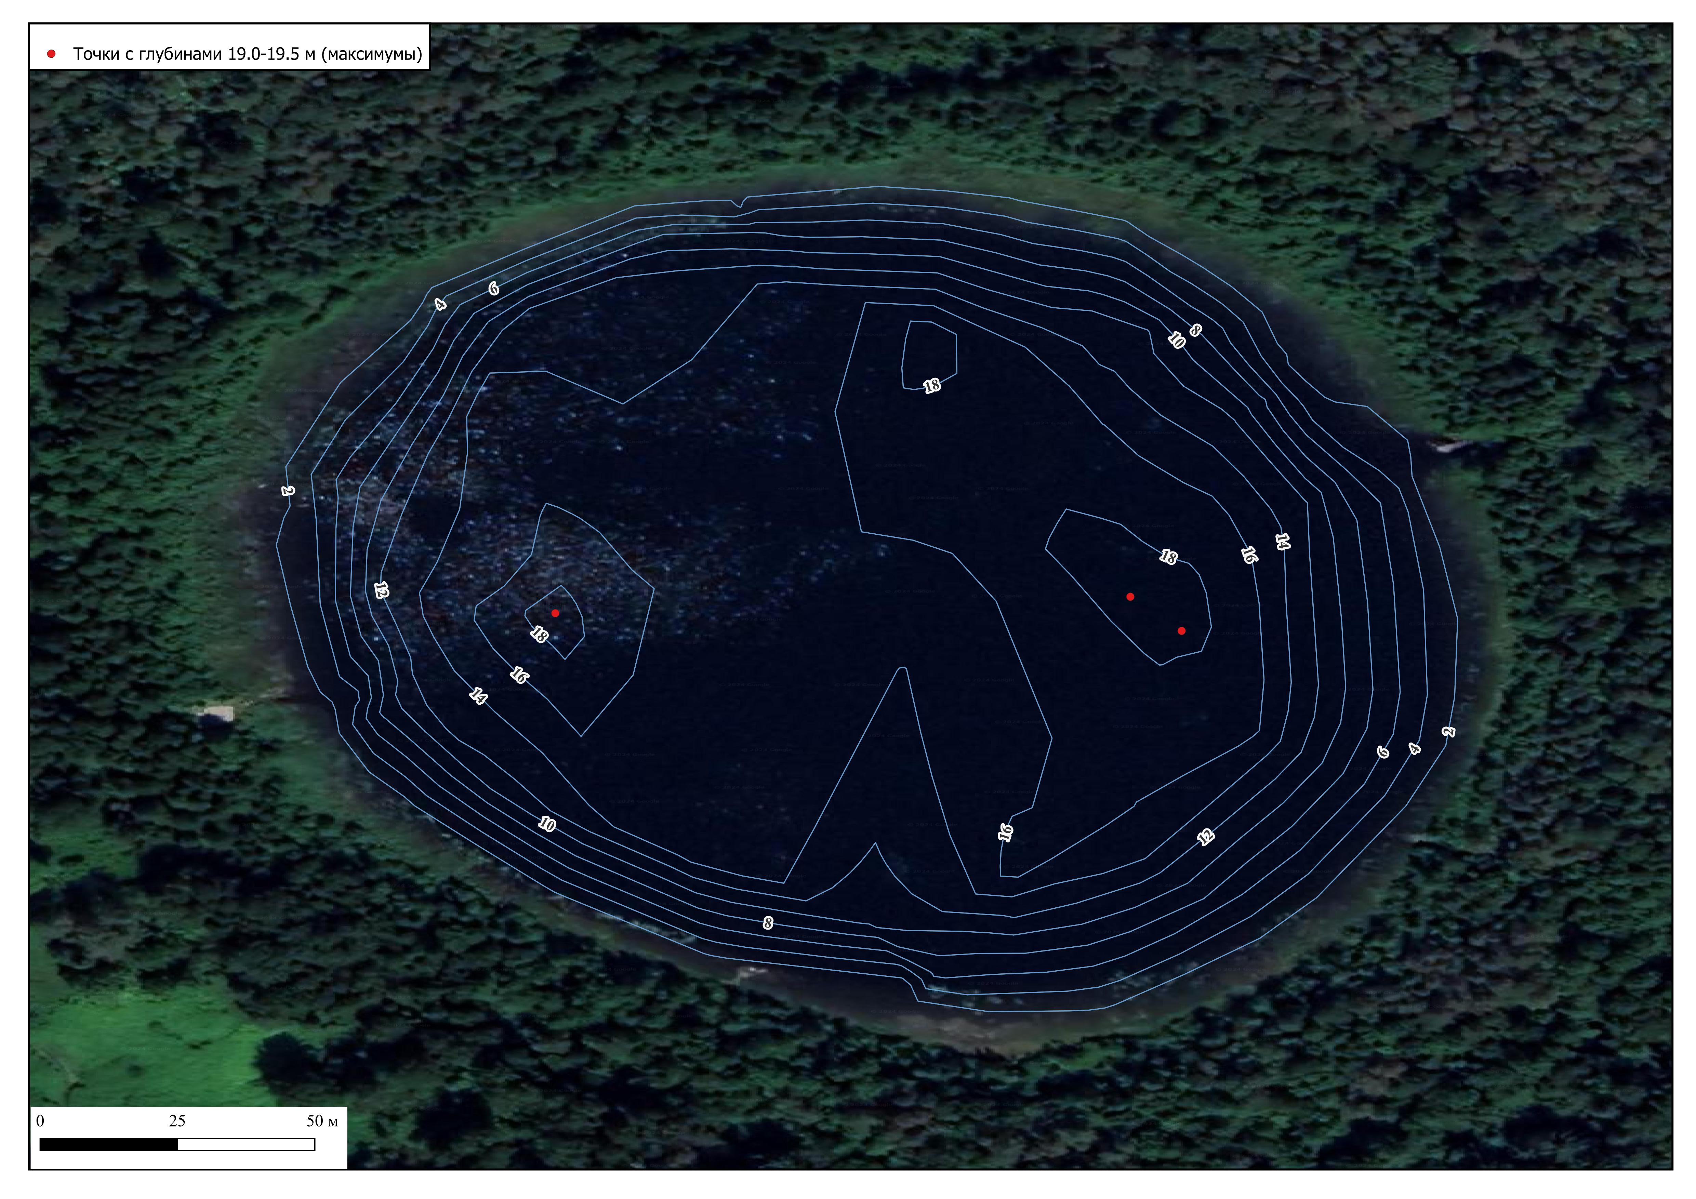Click the 14 contour label on the east side
The image size is (1696, 1199).
[x=1282, y=542]
